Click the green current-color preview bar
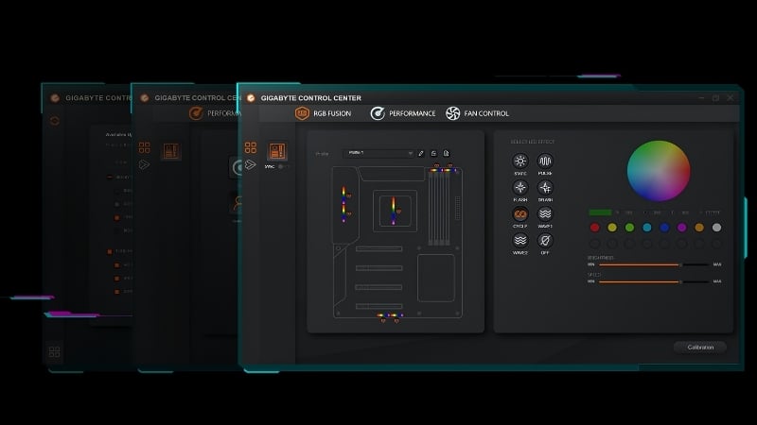 pyautogui.click(x=600, y=212)
